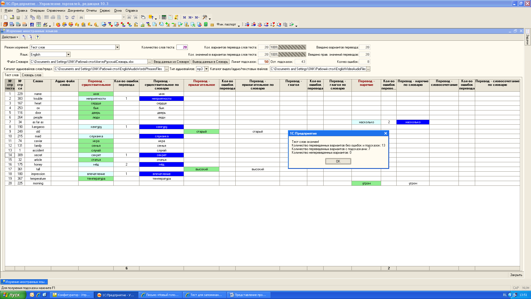
Task: Open the calendar toolbar icon
Action: point(170,17)
